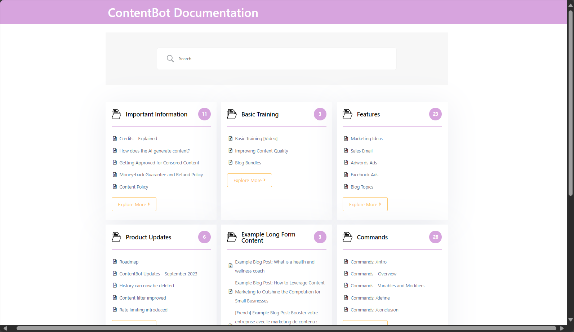Click document icon beside Rate limiting introduced
The width and height of the screenshot is (574, 332).
[x=115, y=309]
